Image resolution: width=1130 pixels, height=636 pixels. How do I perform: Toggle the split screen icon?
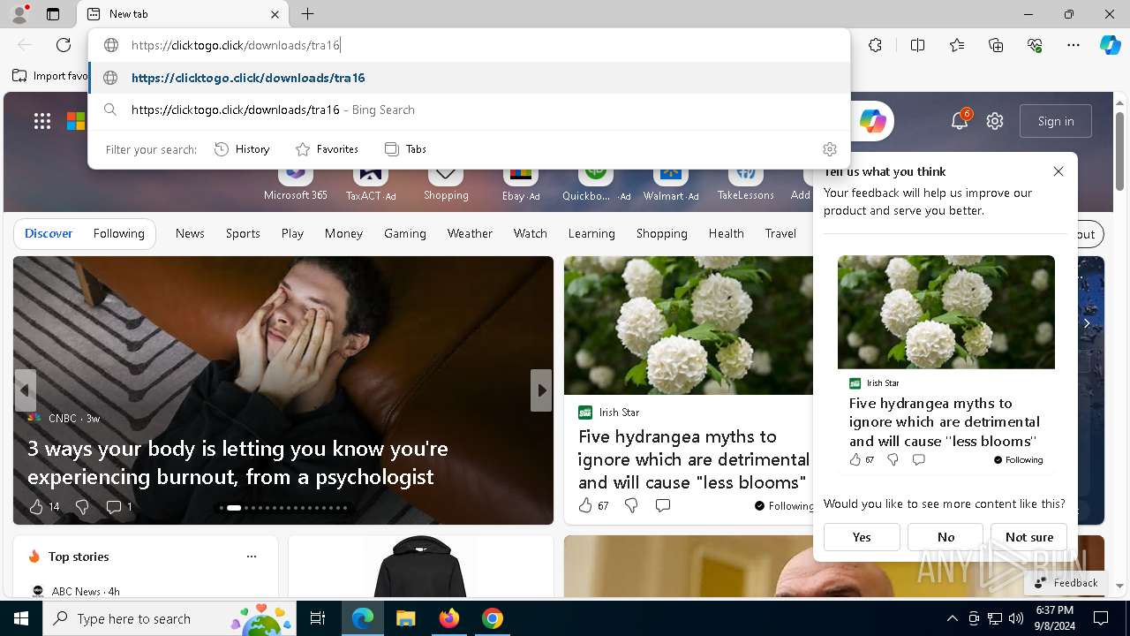[917, 45]
